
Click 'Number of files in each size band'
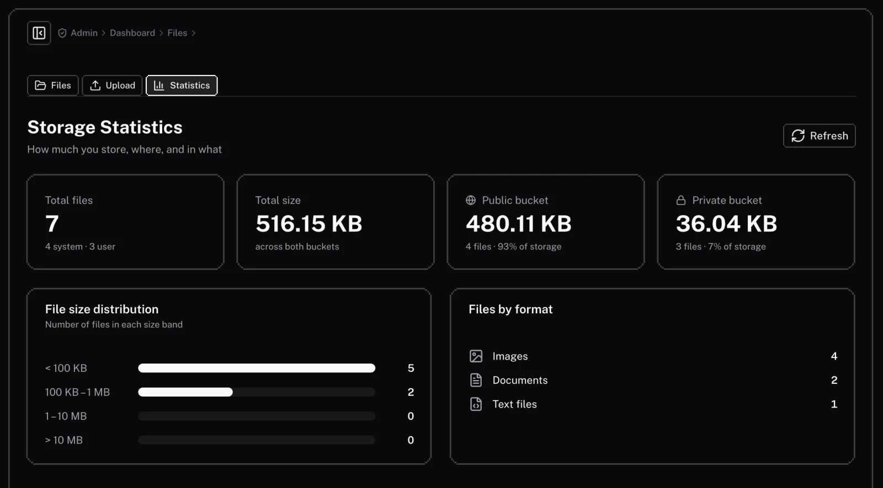tap(114, 325)
